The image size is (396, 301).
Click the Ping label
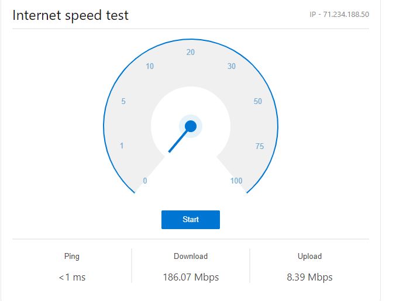click(x=72, y=257)
